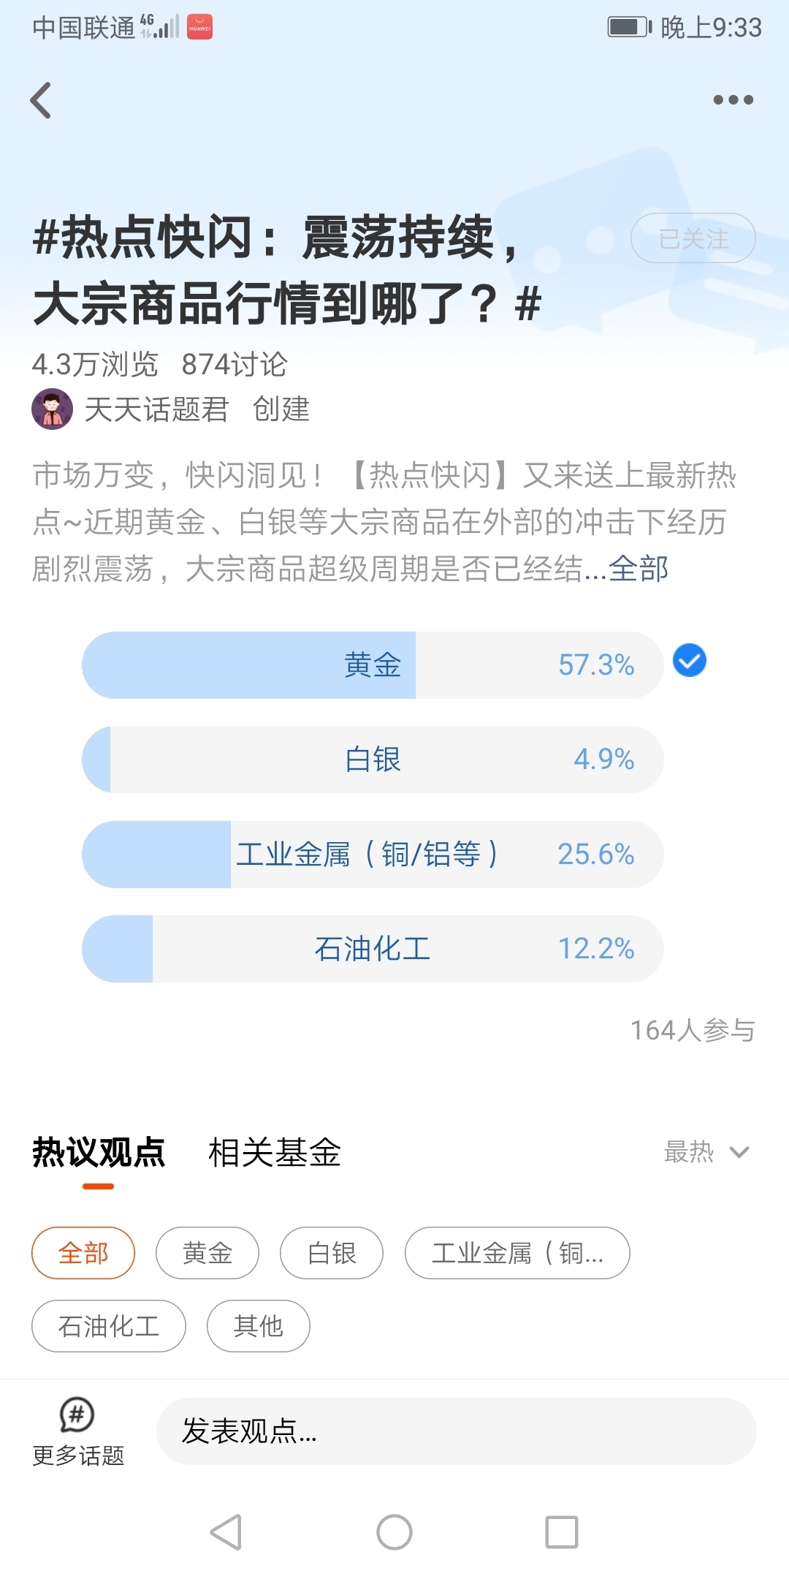
Task: Expand description via 全部 link
Action: [x=639, y=569]
